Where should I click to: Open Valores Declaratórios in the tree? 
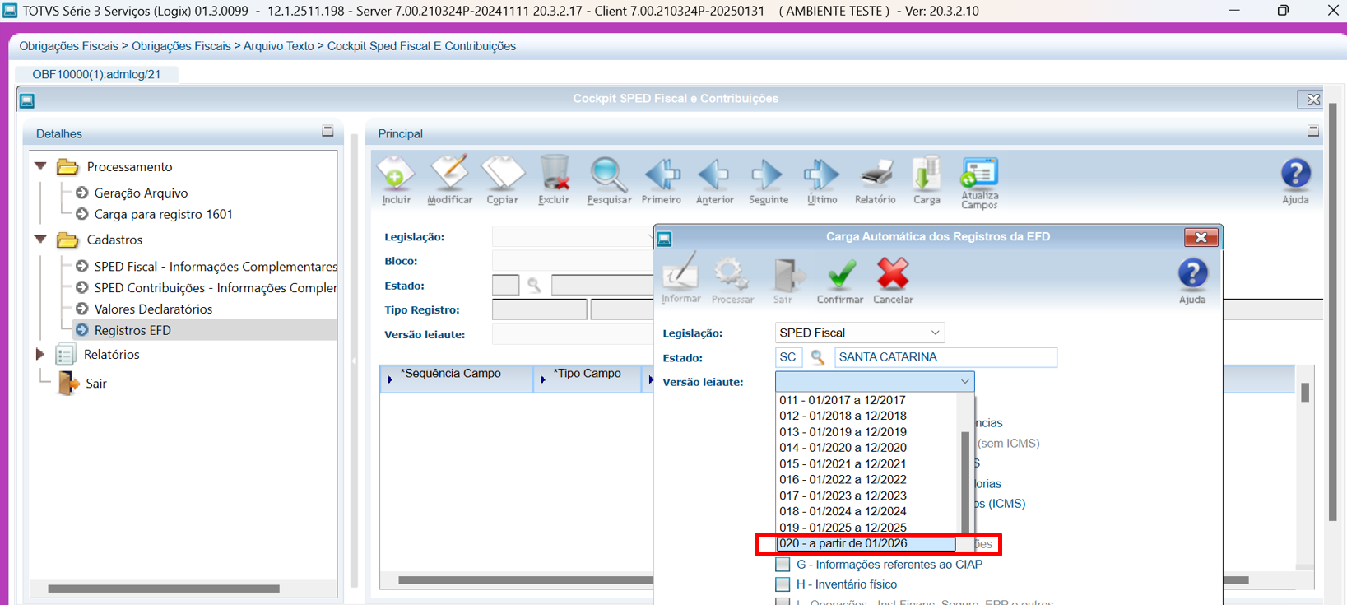click(153, 309)
